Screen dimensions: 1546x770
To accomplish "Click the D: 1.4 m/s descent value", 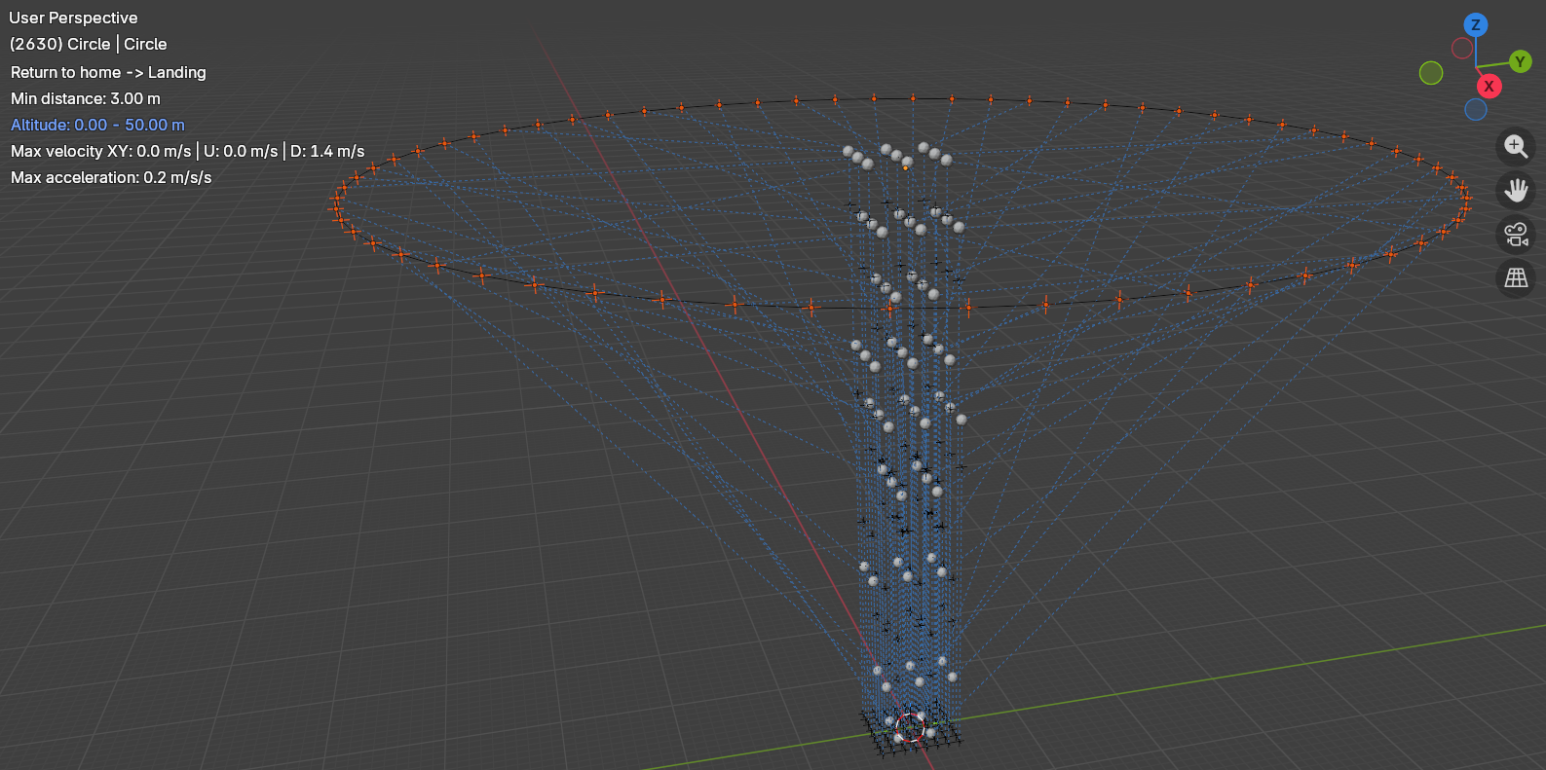I will click(327, 151).
